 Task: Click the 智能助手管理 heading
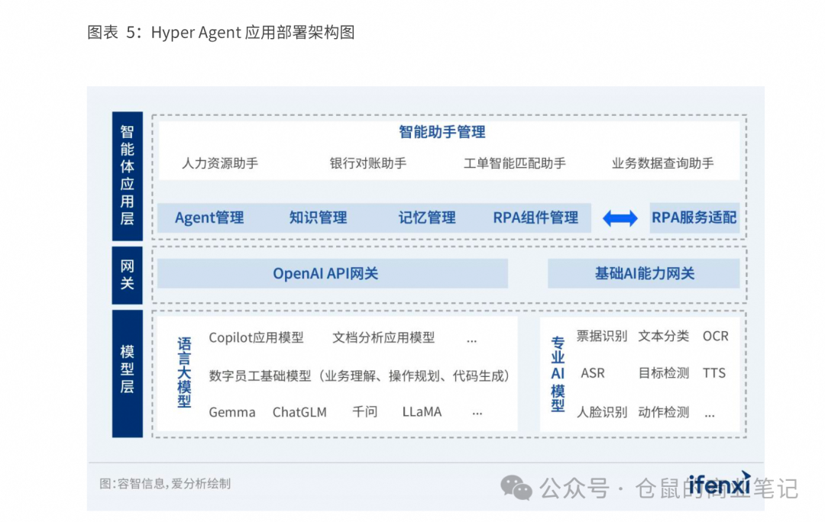click(x=442, y=132)
